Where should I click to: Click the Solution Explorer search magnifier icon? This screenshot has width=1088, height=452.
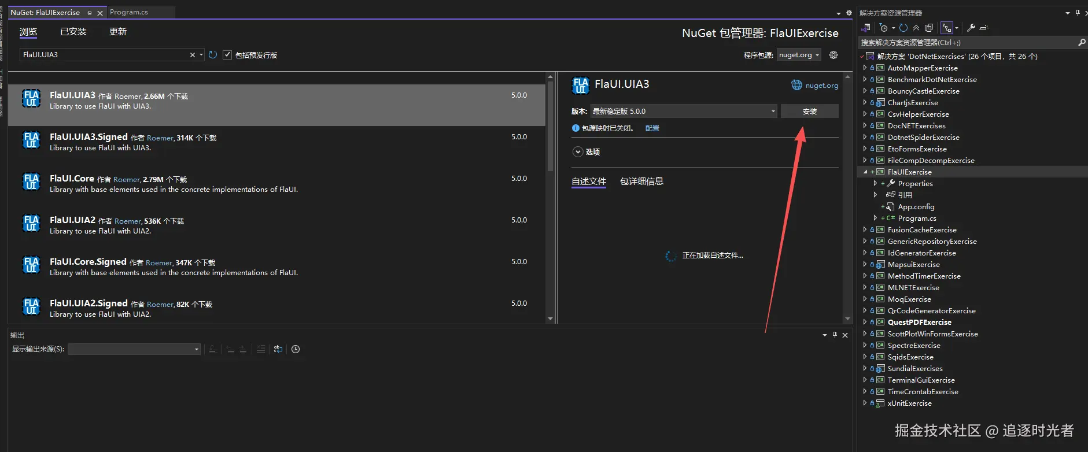1082,42
